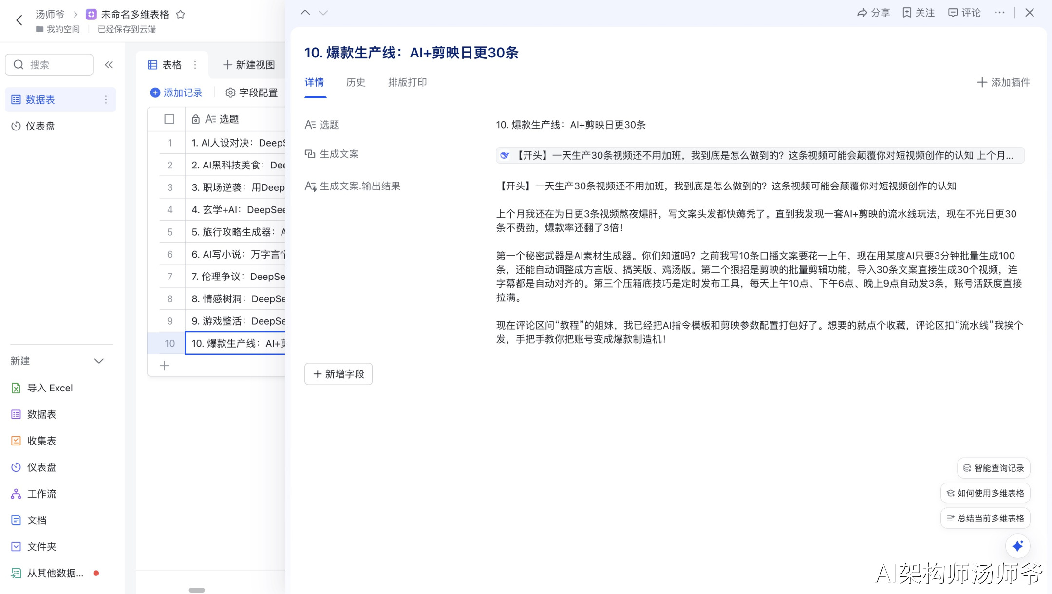Viewport: 1052px width, 594px height.
Task: Collapse the left sidebar with double chevron
Action: tap(109, 65)
